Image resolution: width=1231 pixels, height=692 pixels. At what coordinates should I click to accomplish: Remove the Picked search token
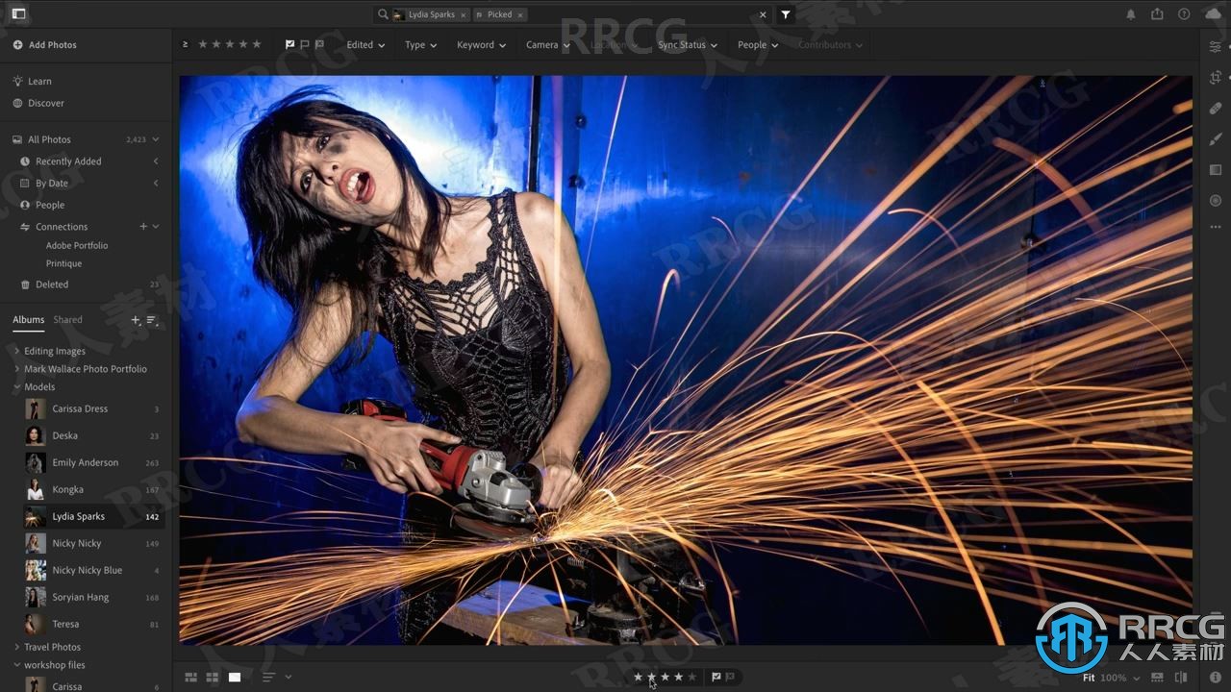(520, 14)
